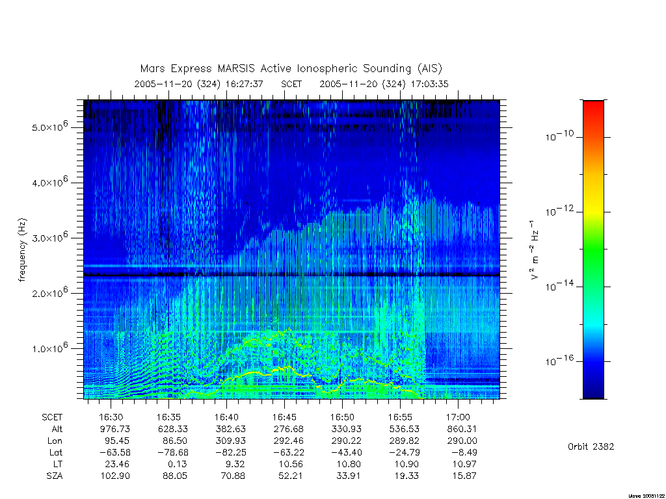666x499 pixels.
Task: Click the altitude value '860.31'
Action: 462,429
